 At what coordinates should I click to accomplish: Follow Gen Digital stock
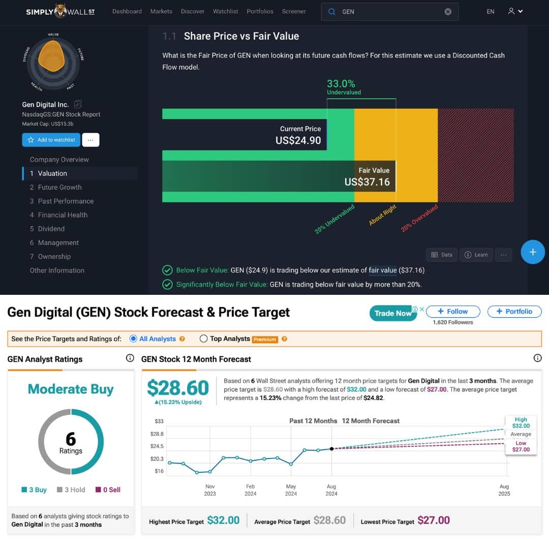[x=453, y=311]
